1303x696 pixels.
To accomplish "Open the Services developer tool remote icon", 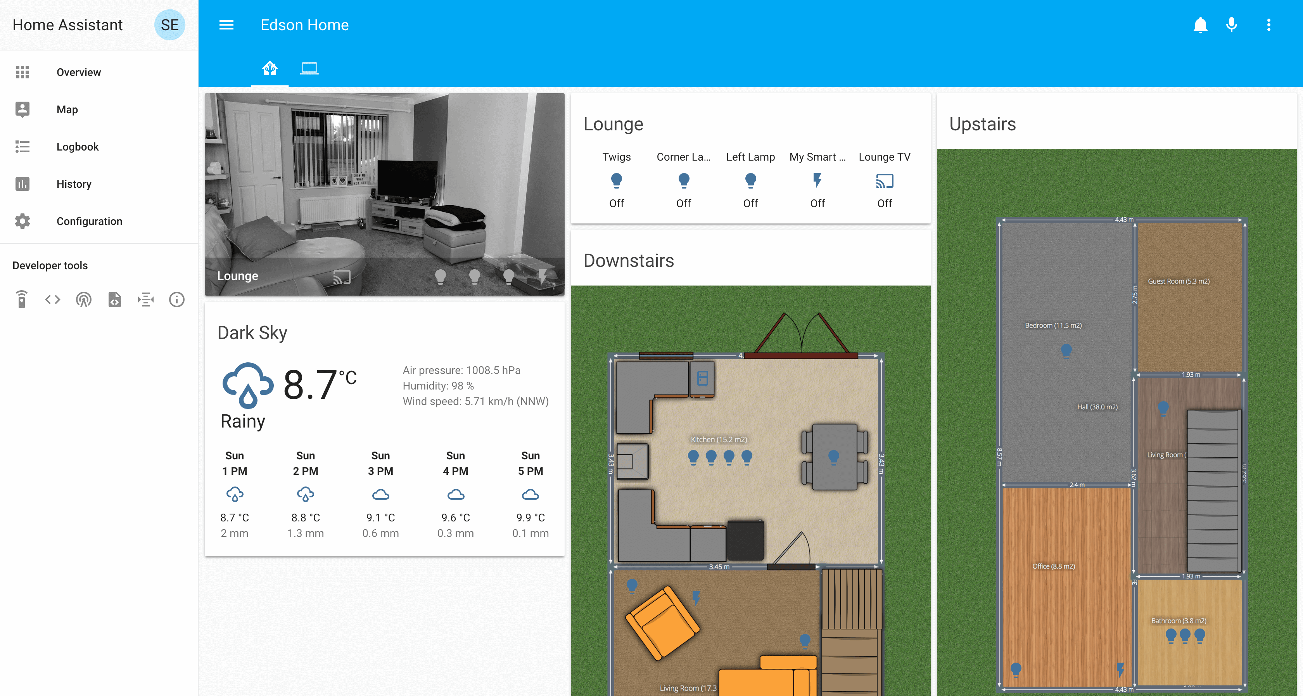I will coord(22,299).
